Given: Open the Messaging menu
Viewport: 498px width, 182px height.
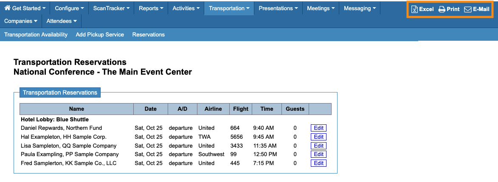Looking at the screenshot, I should (360, 8).
